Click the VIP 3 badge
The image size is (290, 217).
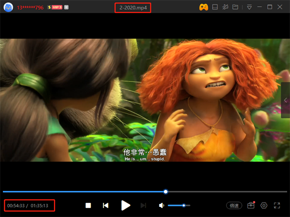click(54, 8)
